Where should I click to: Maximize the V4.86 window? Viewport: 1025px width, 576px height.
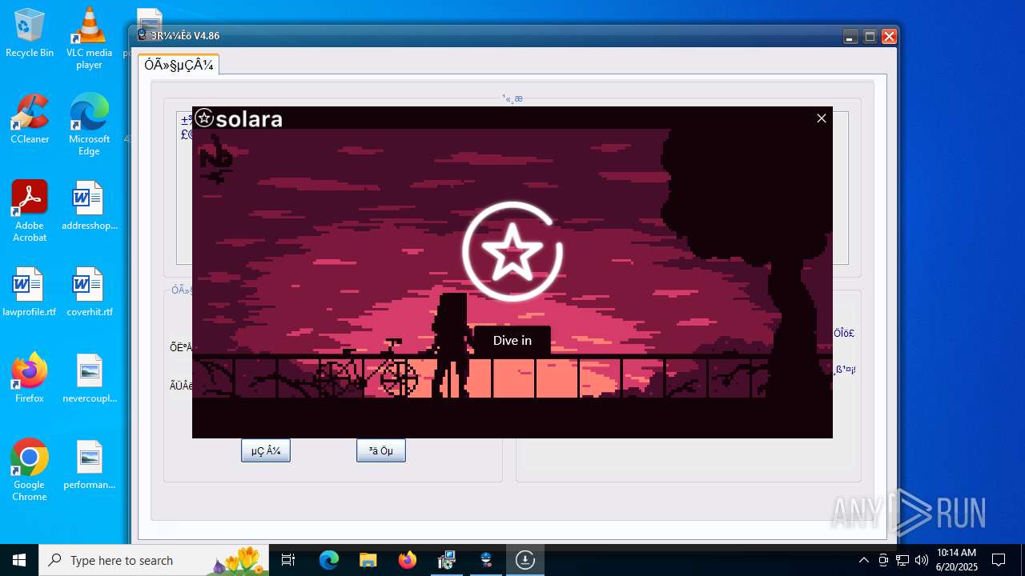pyautogui.click(x=870, y=37)
